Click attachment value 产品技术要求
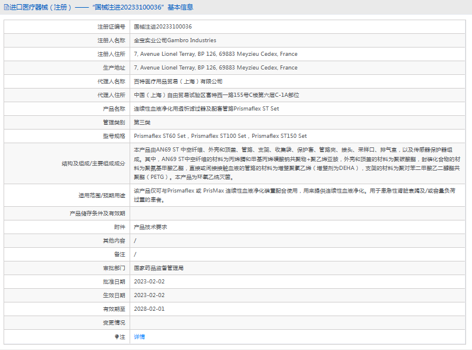This screenshot has height=350, width=472. click(x=150, y=227)
